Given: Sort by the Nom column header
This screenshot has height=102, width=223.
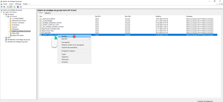Looking at the screenshot, I should coord(67,16).
